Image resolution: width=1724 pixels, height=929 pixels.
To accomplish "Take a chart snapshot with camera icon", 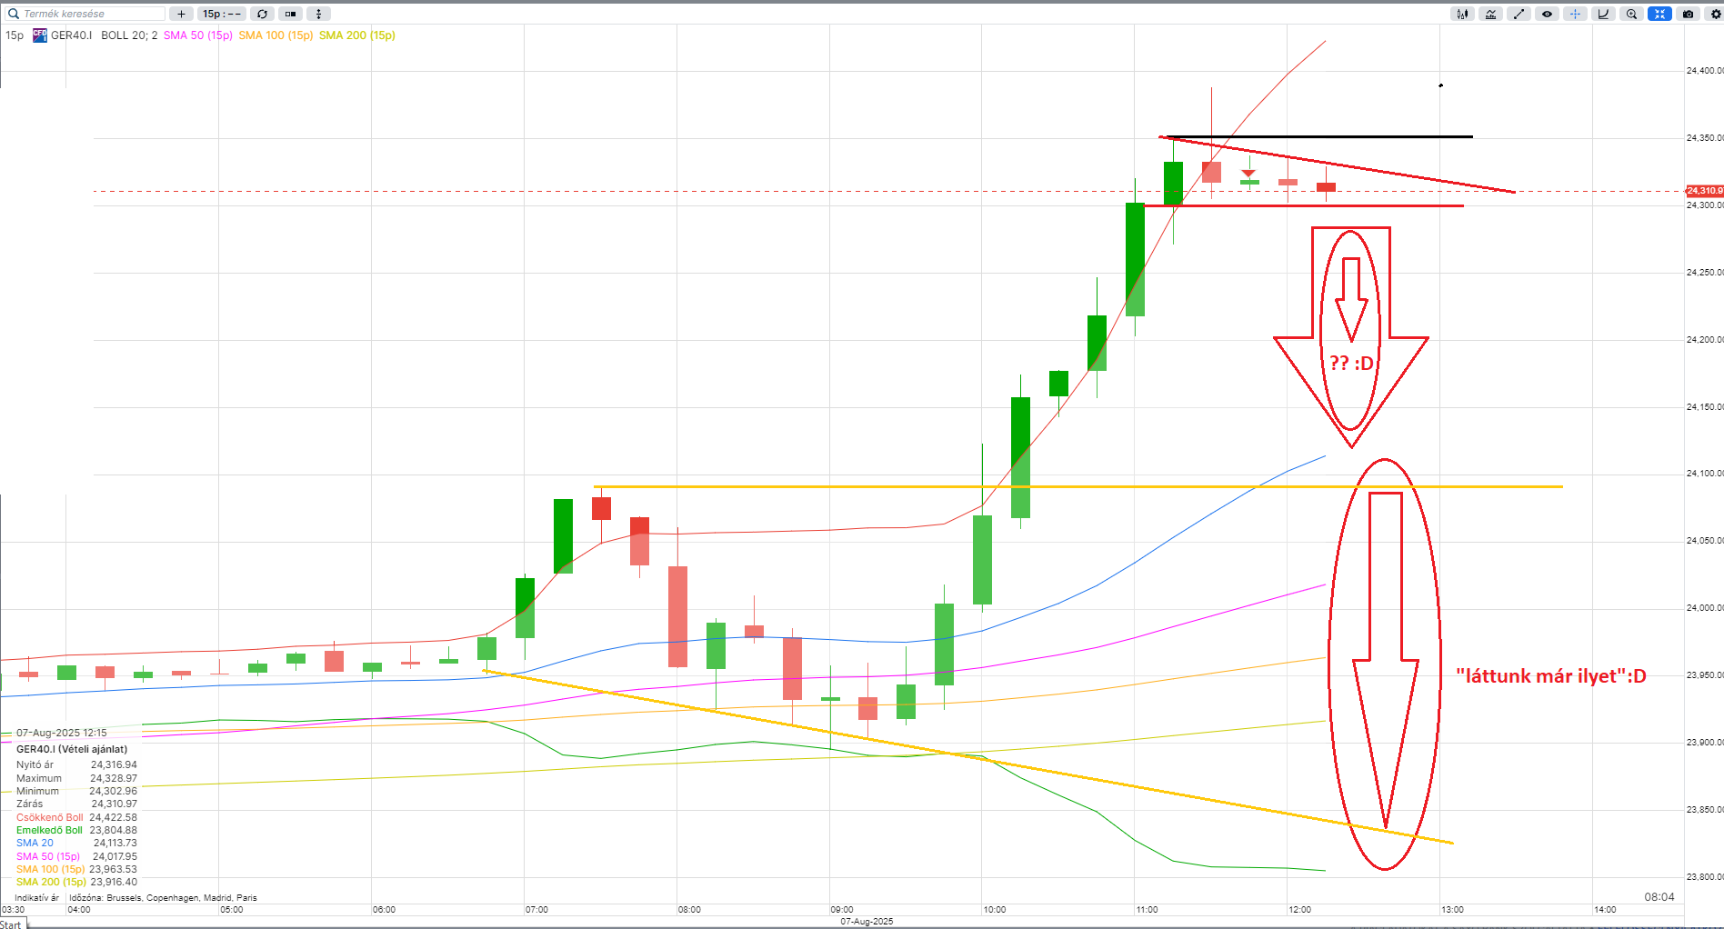I will click(1688, 14).
